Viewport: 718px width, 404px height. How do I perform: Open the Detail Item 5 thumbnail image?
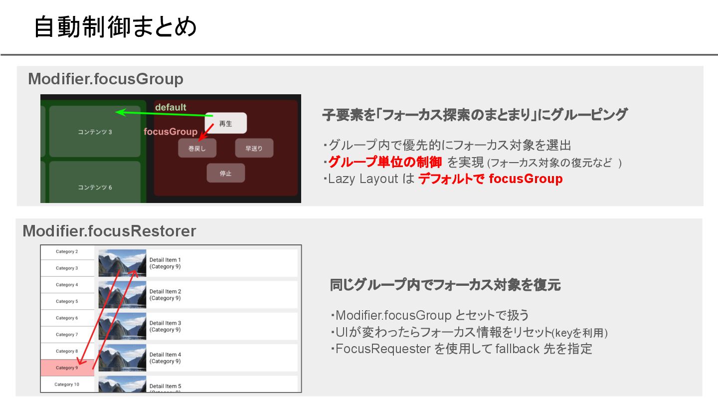coord(122,384)
